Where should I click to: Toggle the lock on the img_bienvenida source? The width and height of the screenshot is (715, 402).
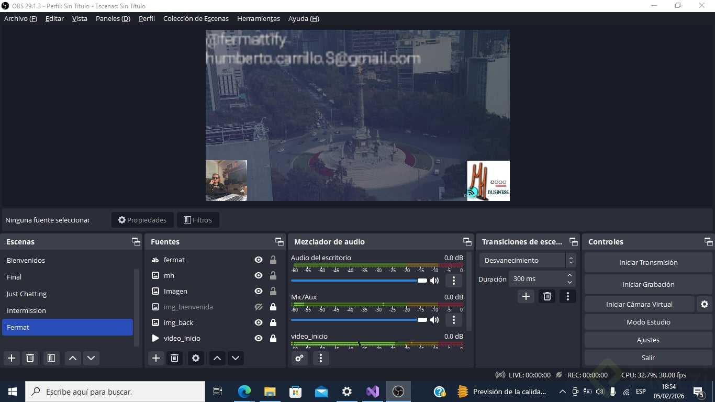click(273, 307)
